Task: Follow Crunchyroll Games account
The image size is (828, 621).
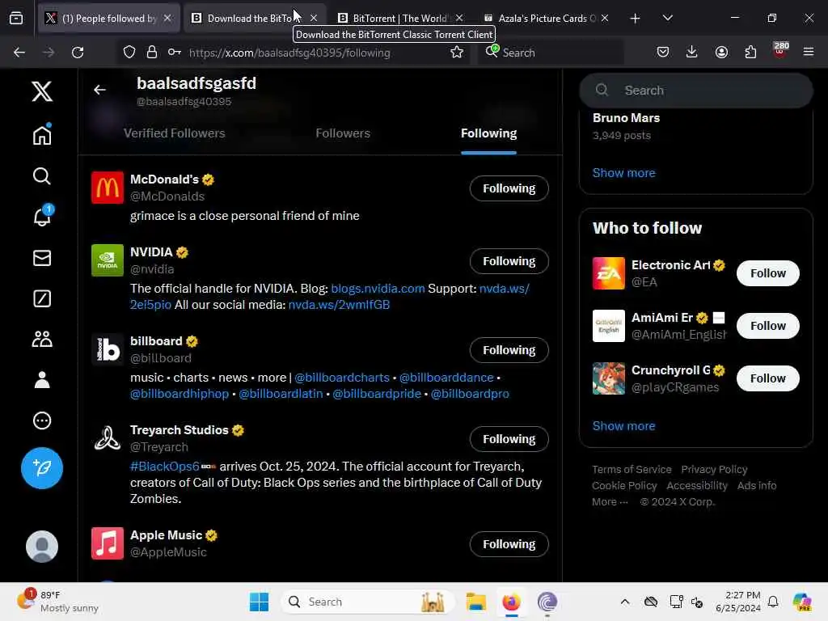Action: pyautogui.click(x=768, y=378)
